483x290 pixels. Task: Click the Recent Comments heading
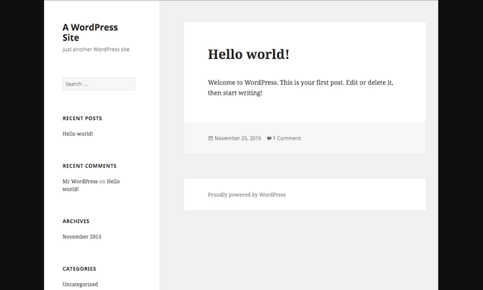pyautogui.click(x=90, y=166)
